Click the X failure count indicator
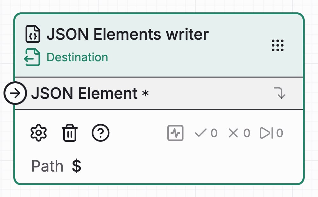This screenshot has height=197, width=318. pos(239,133)
